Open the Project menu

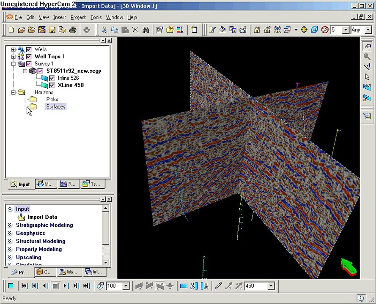point(78,17)
